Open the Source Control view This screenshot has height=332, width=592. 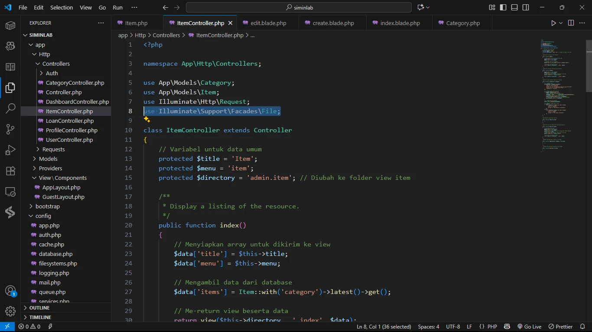tap(10, 129)
